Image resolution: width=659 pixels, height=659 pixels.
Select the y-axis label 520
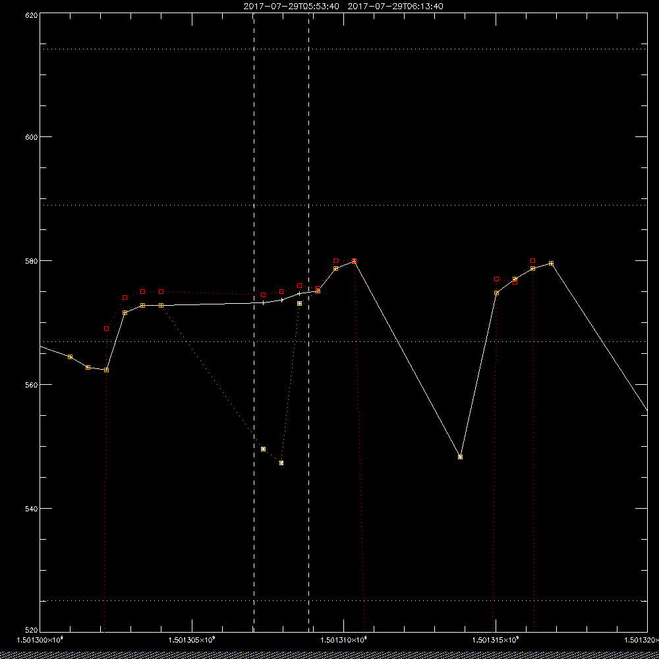click(32, 630)
